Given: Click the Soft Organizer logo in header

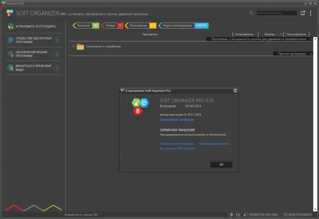Looking at the screenshot, I should [x=10, y=13].
